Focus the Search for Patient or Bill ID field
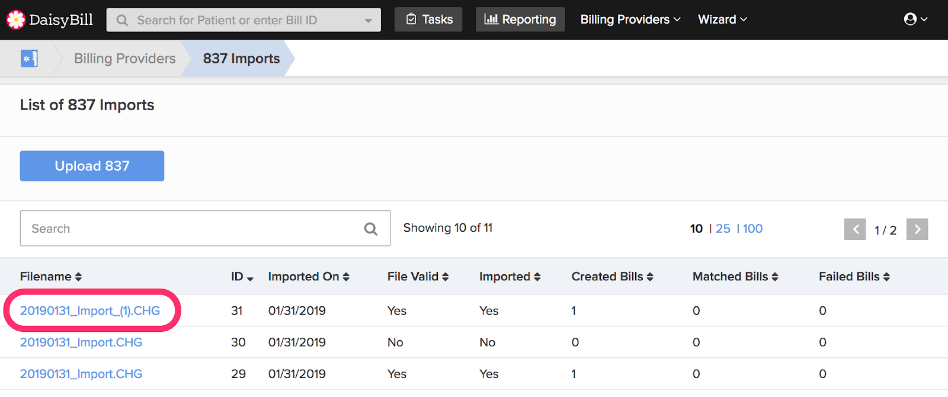This screenshot has width=948, height=397. click(x=244, y=20)
